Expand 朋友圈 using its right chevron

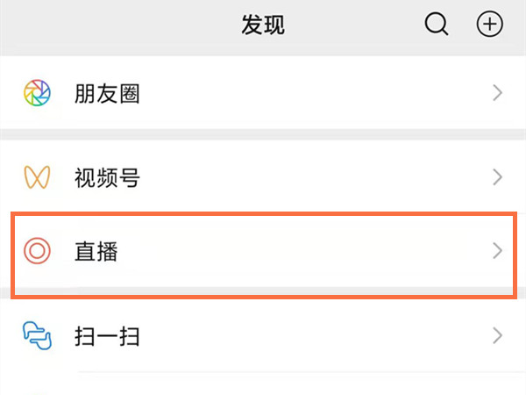(497, 93)
